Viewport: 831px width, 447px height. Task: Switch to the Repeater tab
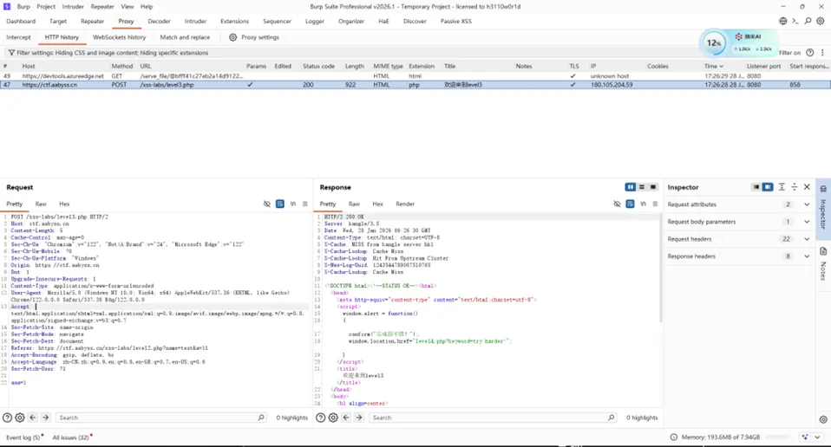[92, 21]
